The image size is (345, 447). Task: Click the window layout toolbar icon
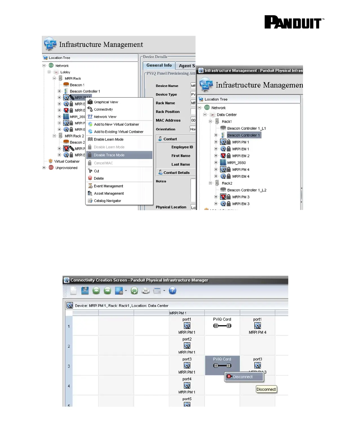pyautogui.click(x=157, y=291)
